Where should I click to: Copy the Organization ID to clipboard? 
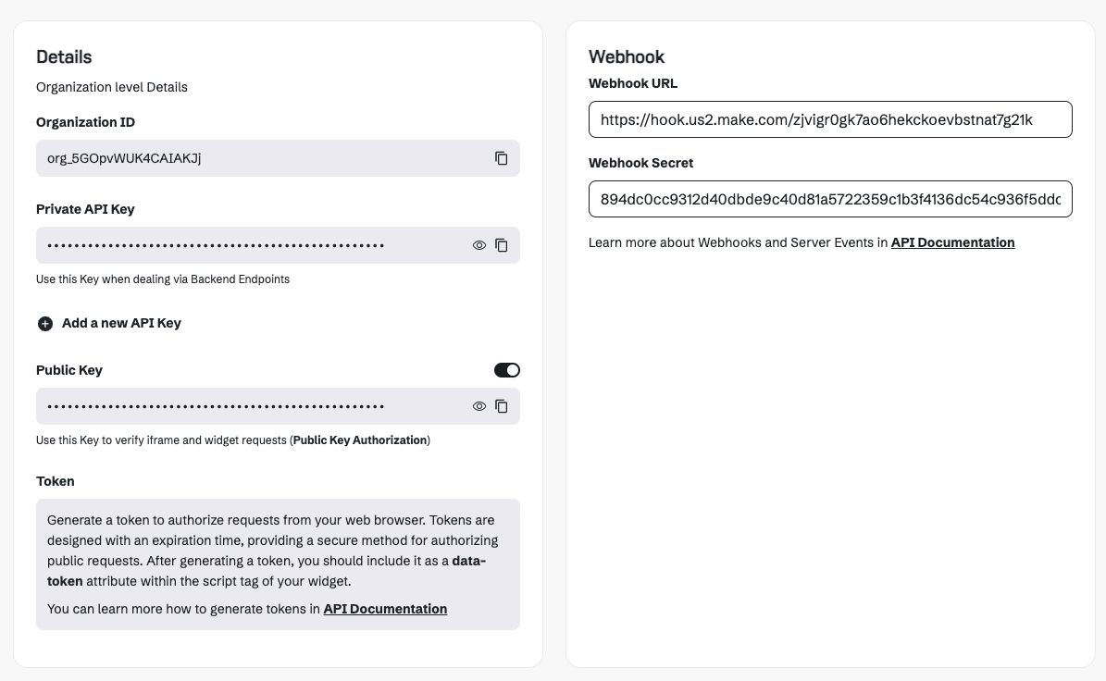click(502, 158)
